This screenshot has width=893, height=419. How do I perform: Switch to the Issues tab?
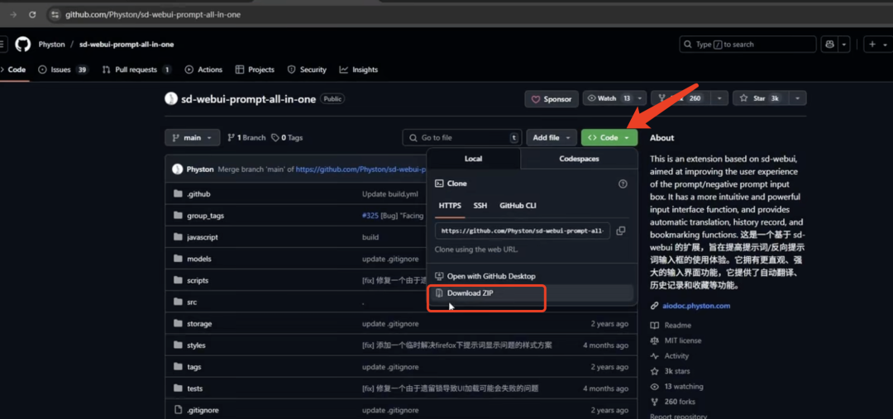(63, 69)
